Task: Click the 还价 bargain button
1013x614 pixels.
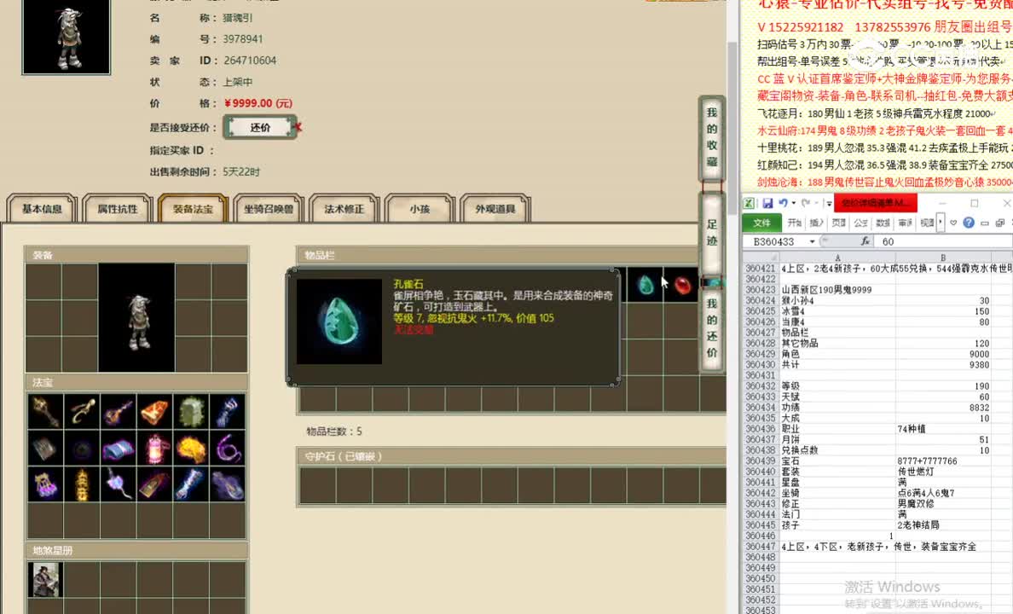Action: [260, 127]
